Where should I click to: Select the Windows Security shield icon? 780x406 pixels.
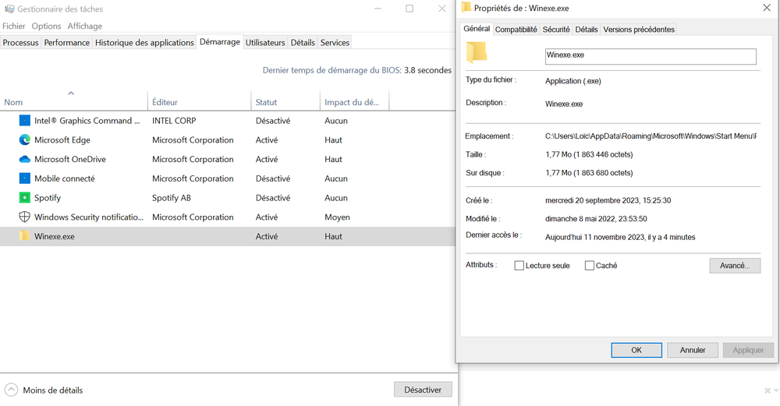24,217
